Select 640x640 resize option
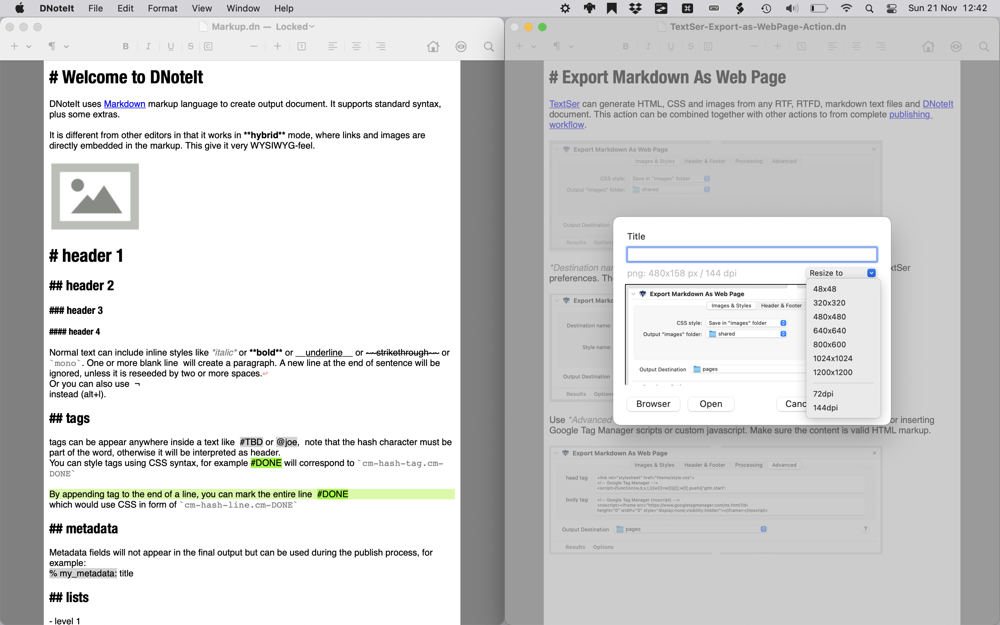This screenshot has width=1000, height=625. click(843, 331)
